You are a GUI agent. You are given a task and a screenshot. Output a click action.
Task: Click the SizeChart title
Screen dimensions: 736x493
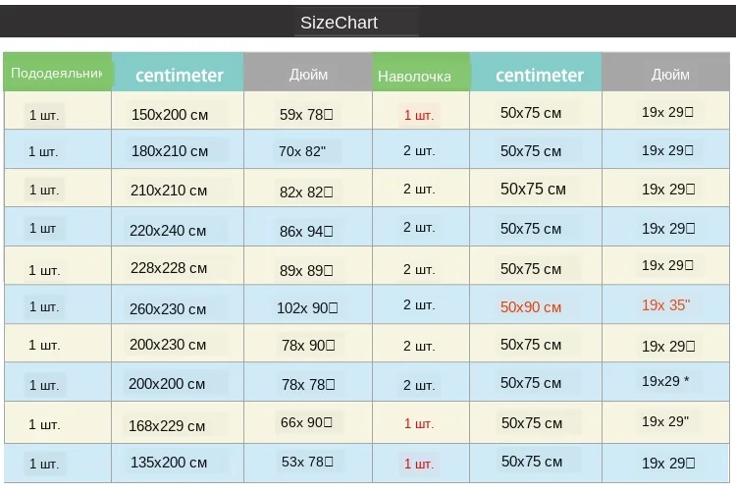coord(339,23)
